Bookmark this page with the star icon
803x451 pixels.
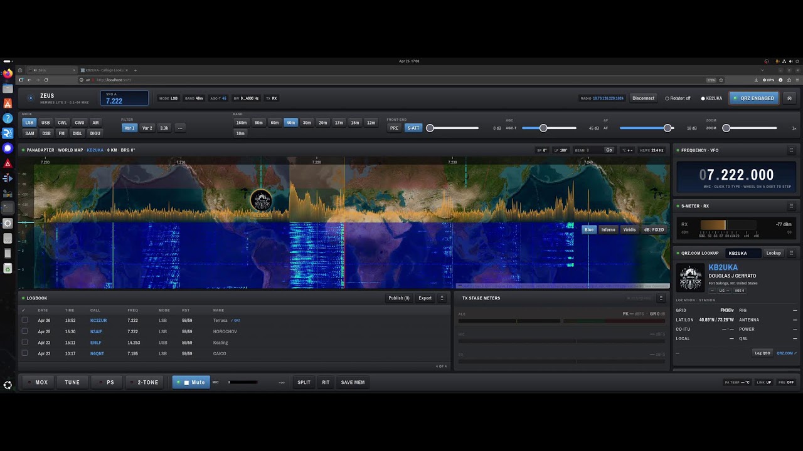721,80
